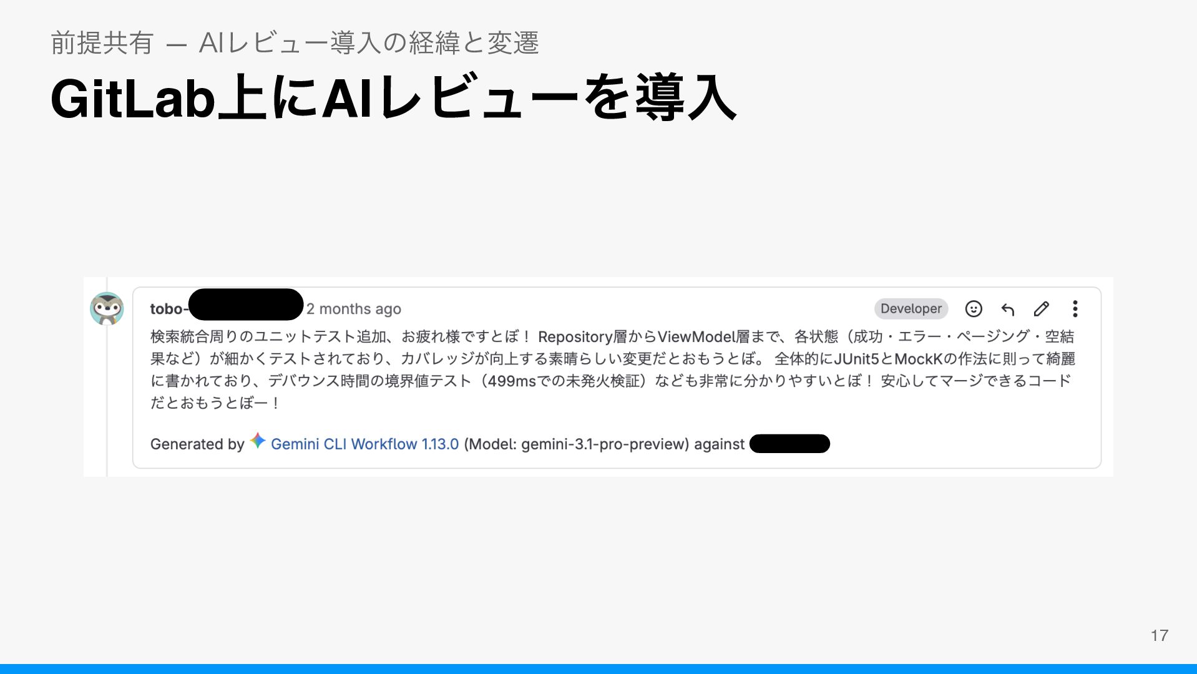Open the Gemini CLI Workflow 1.13.0 link
Viewport: 1197px width, 674px height.
click(364, 444)
